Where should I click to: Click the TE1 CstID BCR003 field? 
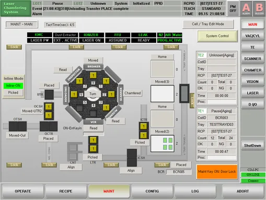222,118
